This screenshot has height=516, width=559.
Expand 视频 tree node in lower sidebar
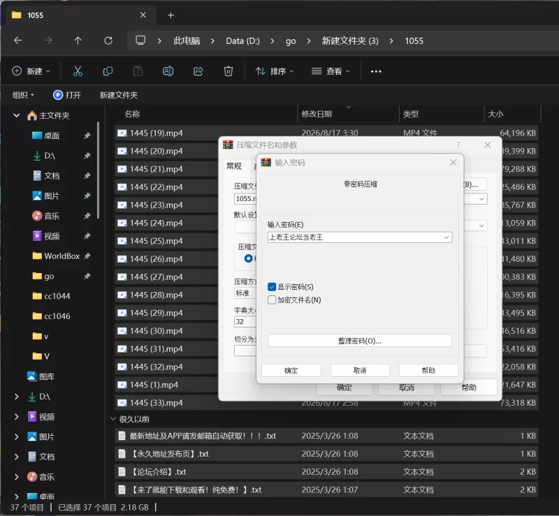pyautogui.click(x=16, y=417)
